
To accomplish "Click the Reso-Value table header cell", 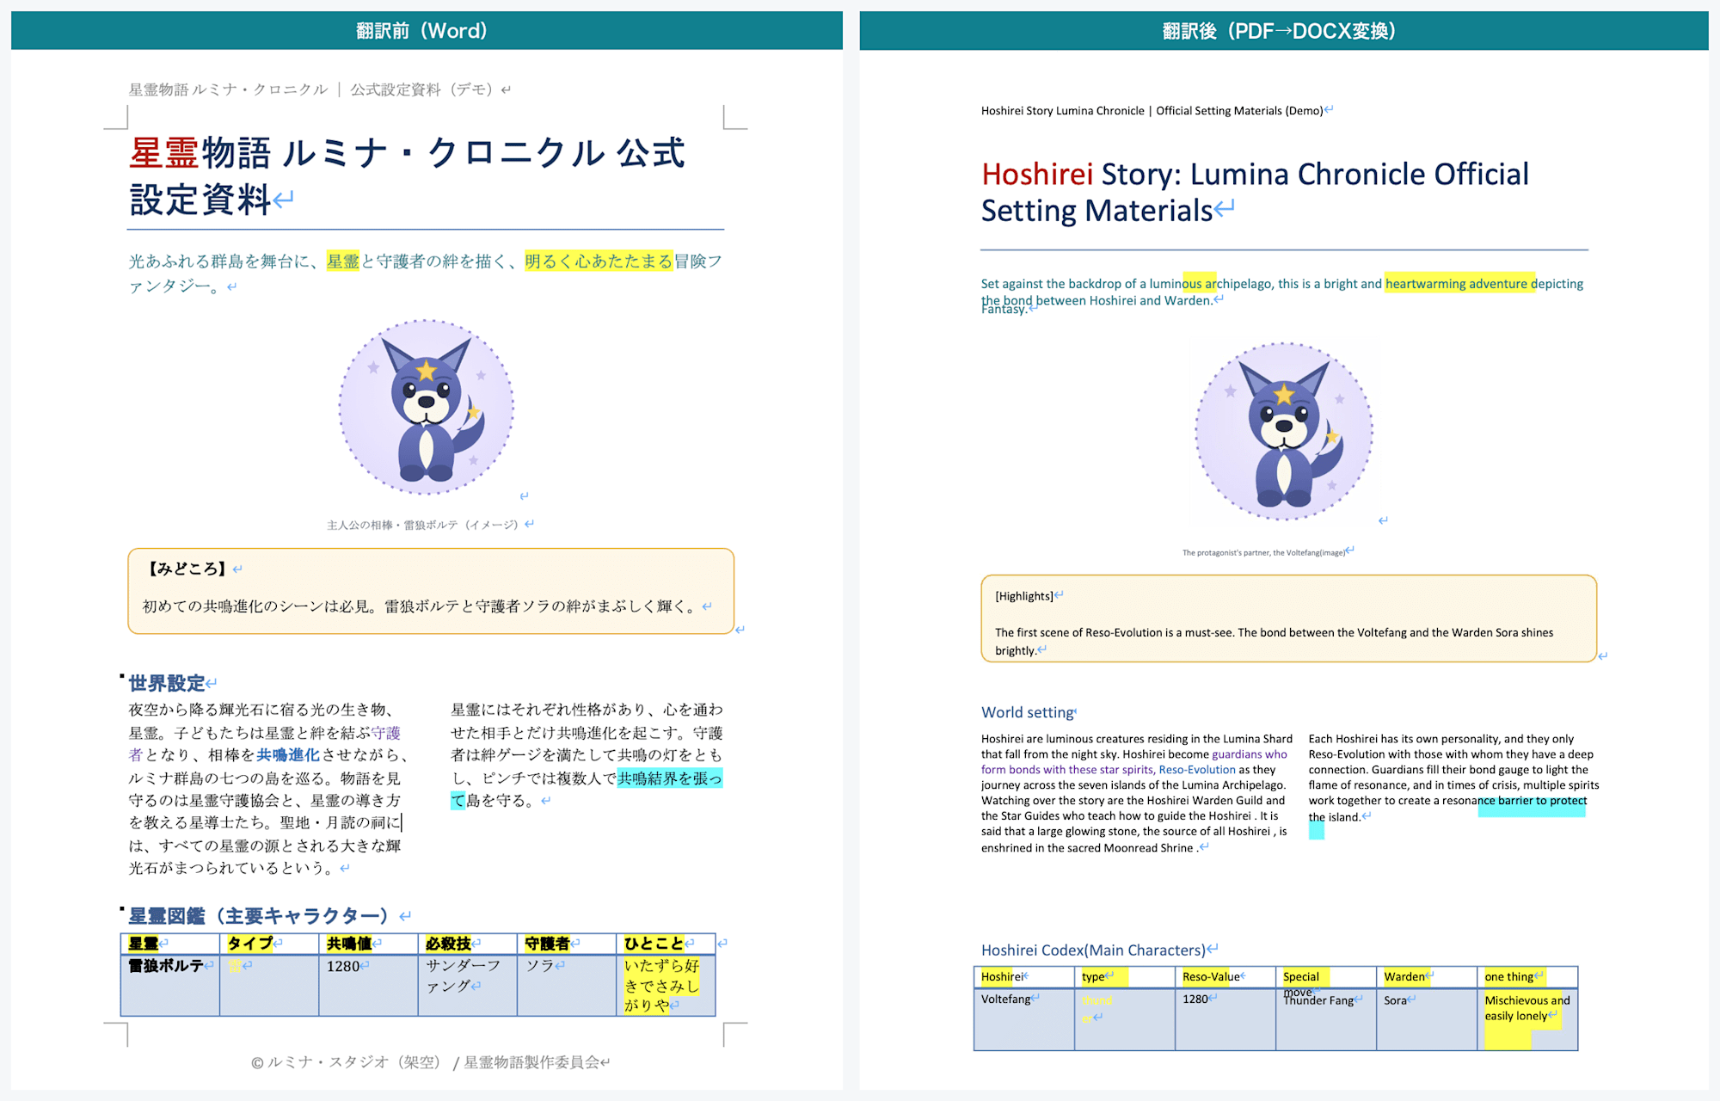I will 1225,977.
